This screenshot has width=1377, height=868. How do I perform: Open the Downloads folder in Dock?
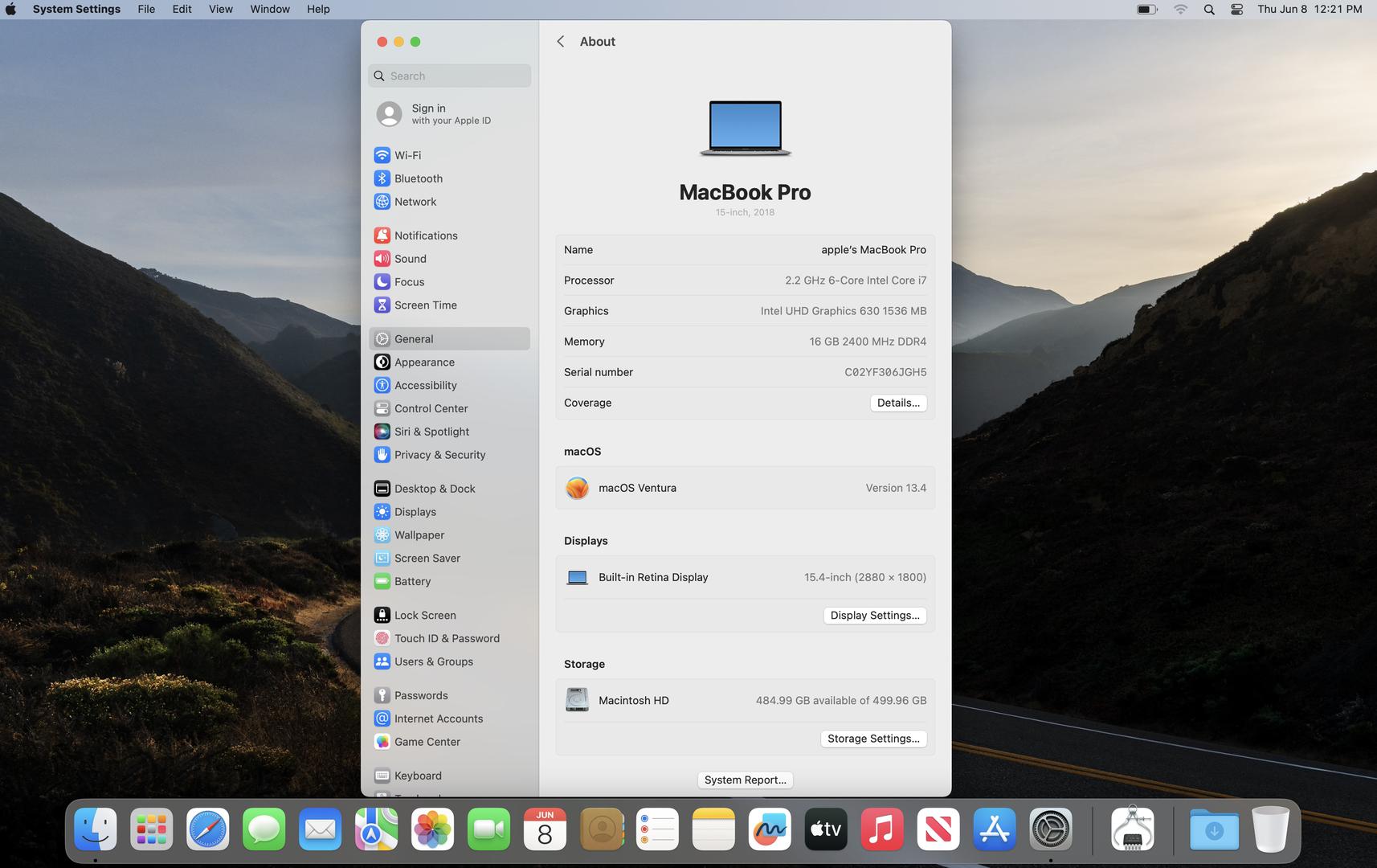(1214, 829)
